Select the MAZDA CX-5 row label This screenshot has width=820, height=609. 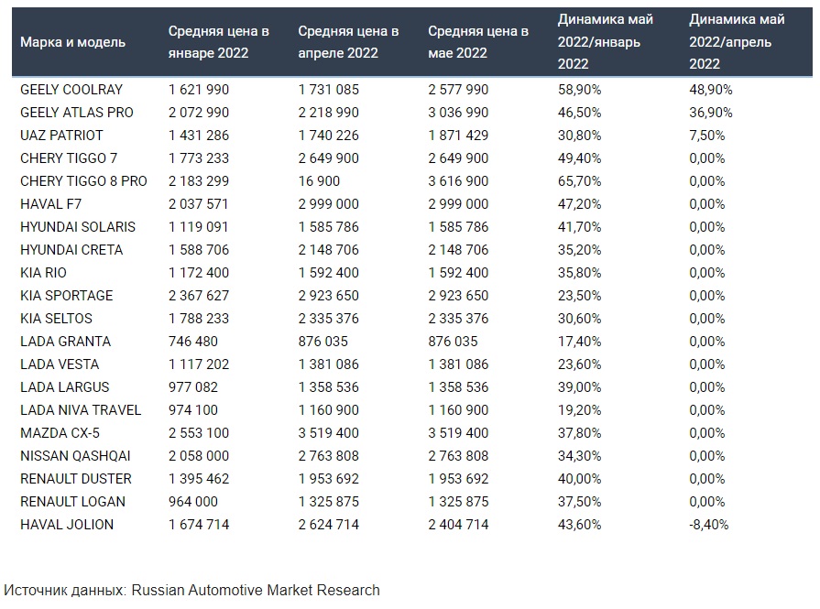click(62, 433)
